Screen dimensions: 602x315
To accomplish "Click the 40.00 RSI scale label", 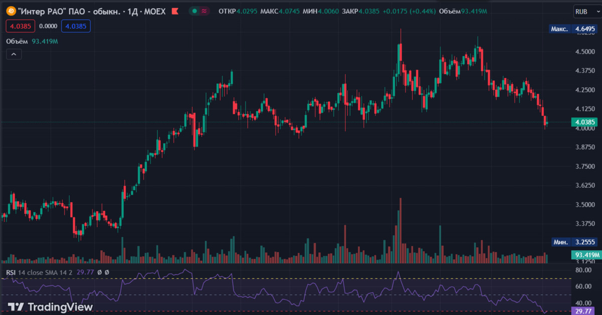I will pos(584,303).
